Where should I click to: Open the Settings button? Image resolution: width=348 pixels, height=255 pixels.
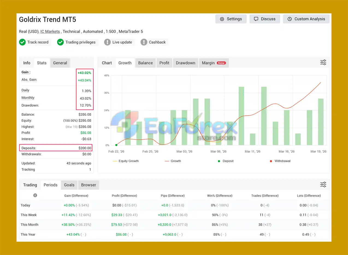pyautogui.click(x=231, y=19)
